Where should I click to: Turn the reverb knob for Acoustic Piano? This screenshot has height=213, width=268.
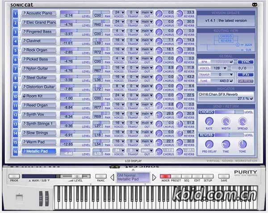pos(180,14)
